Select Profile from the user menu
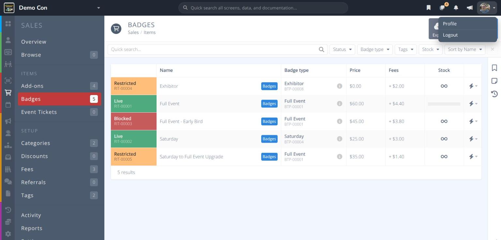Viewport: 501px width, 240px height. point(467,24)
